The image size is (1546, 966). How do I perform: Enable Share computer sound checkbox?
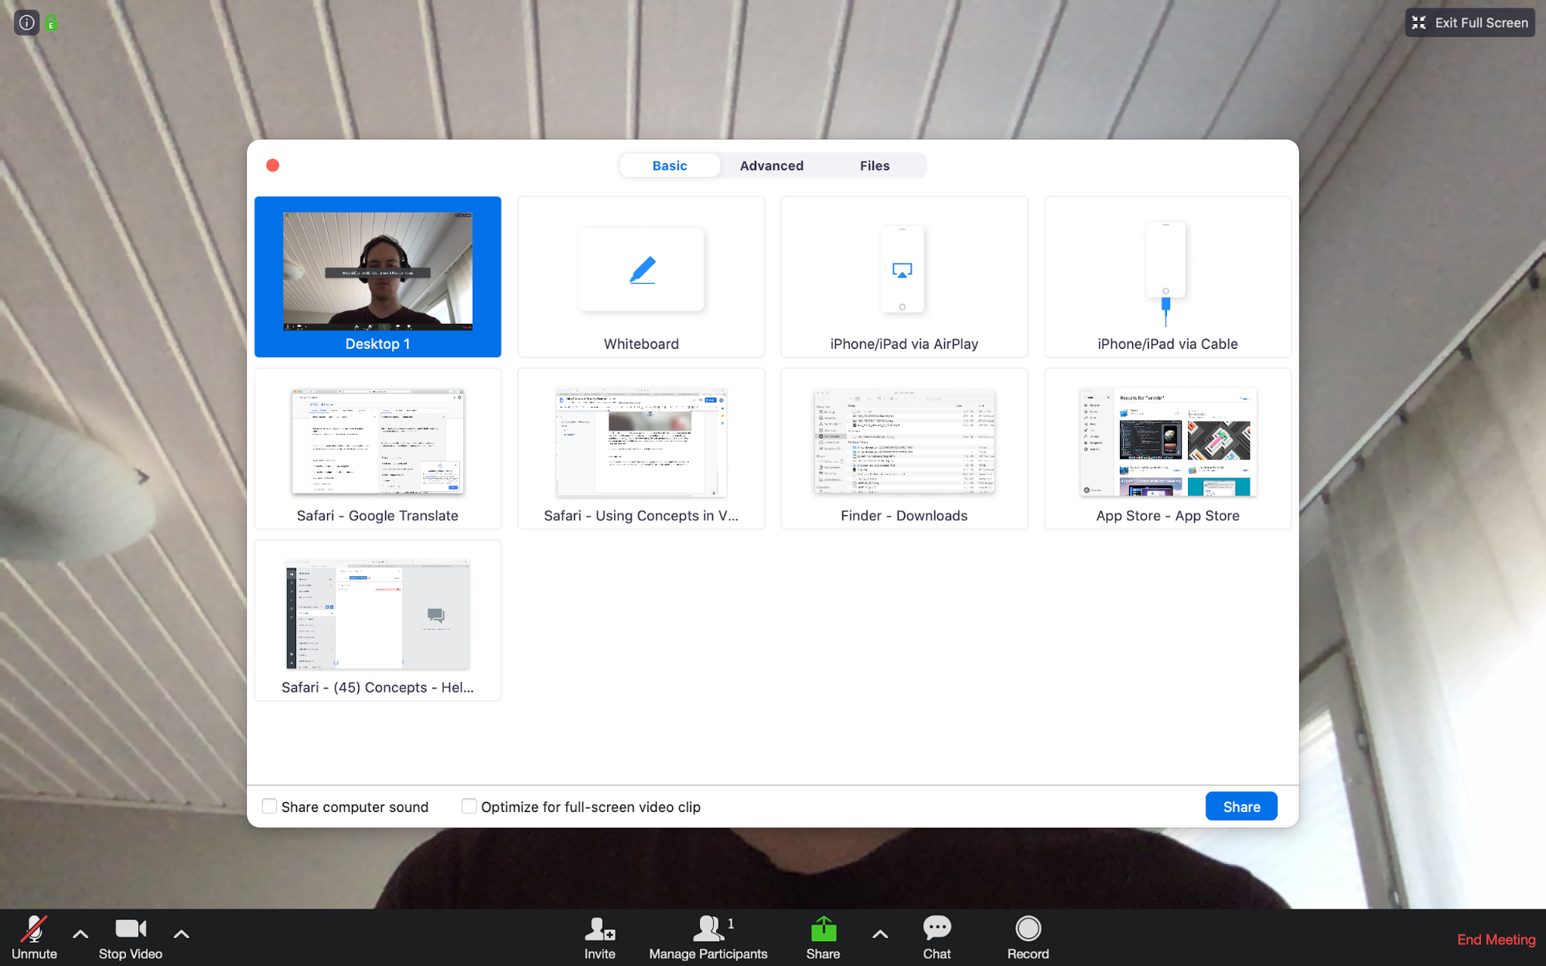(x=268, y=806)
